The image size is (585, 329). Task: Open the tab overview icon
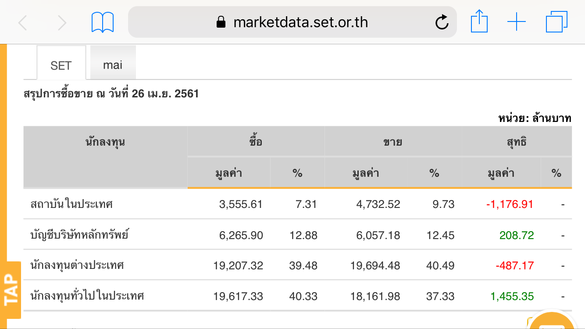coord(556,22)
